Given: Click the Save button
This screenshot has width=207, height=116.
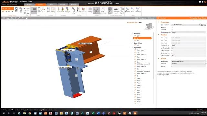Looking at the screenshot, I should [27, 13].
